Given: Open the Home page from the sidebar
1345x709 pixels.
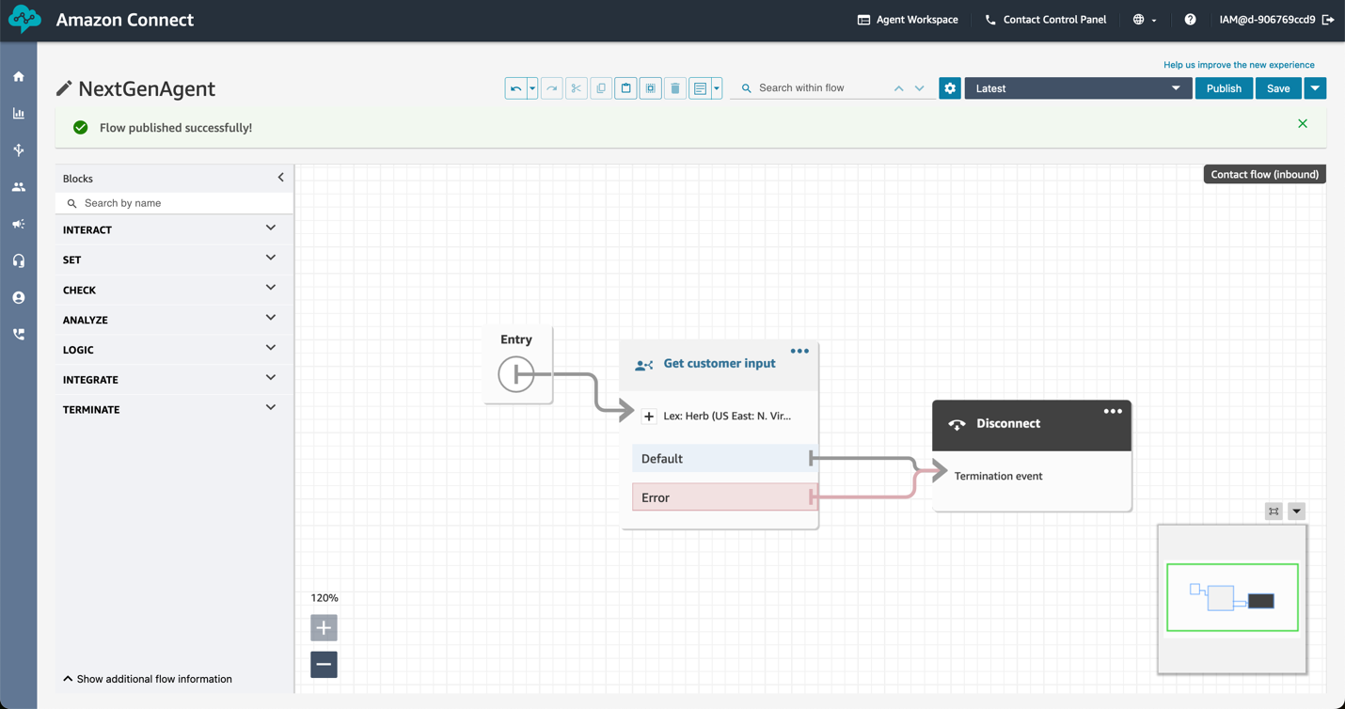Looking at the screenshot, I should pos(19,76).
